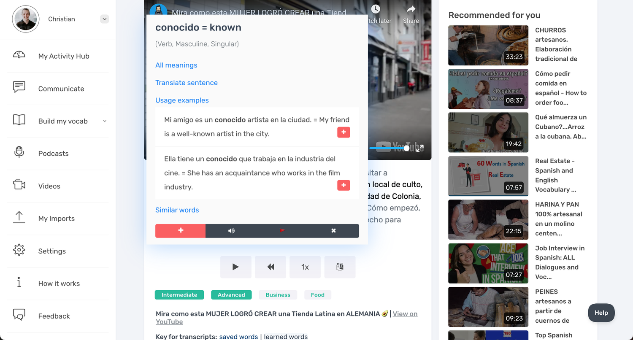Click the Podcasts microphone icon
633x340 pixels.
coord(19,153)
